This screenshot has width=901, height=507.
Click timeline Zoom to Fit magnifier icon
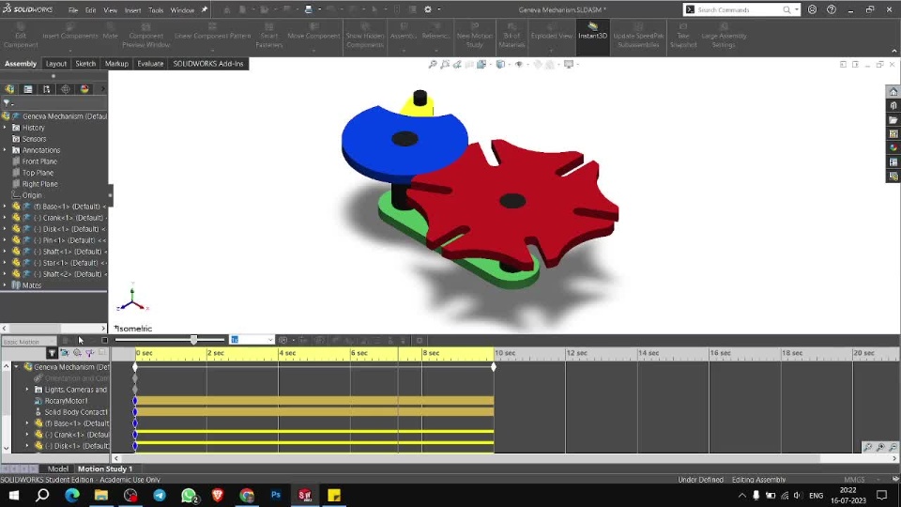(x=867, y=447)
